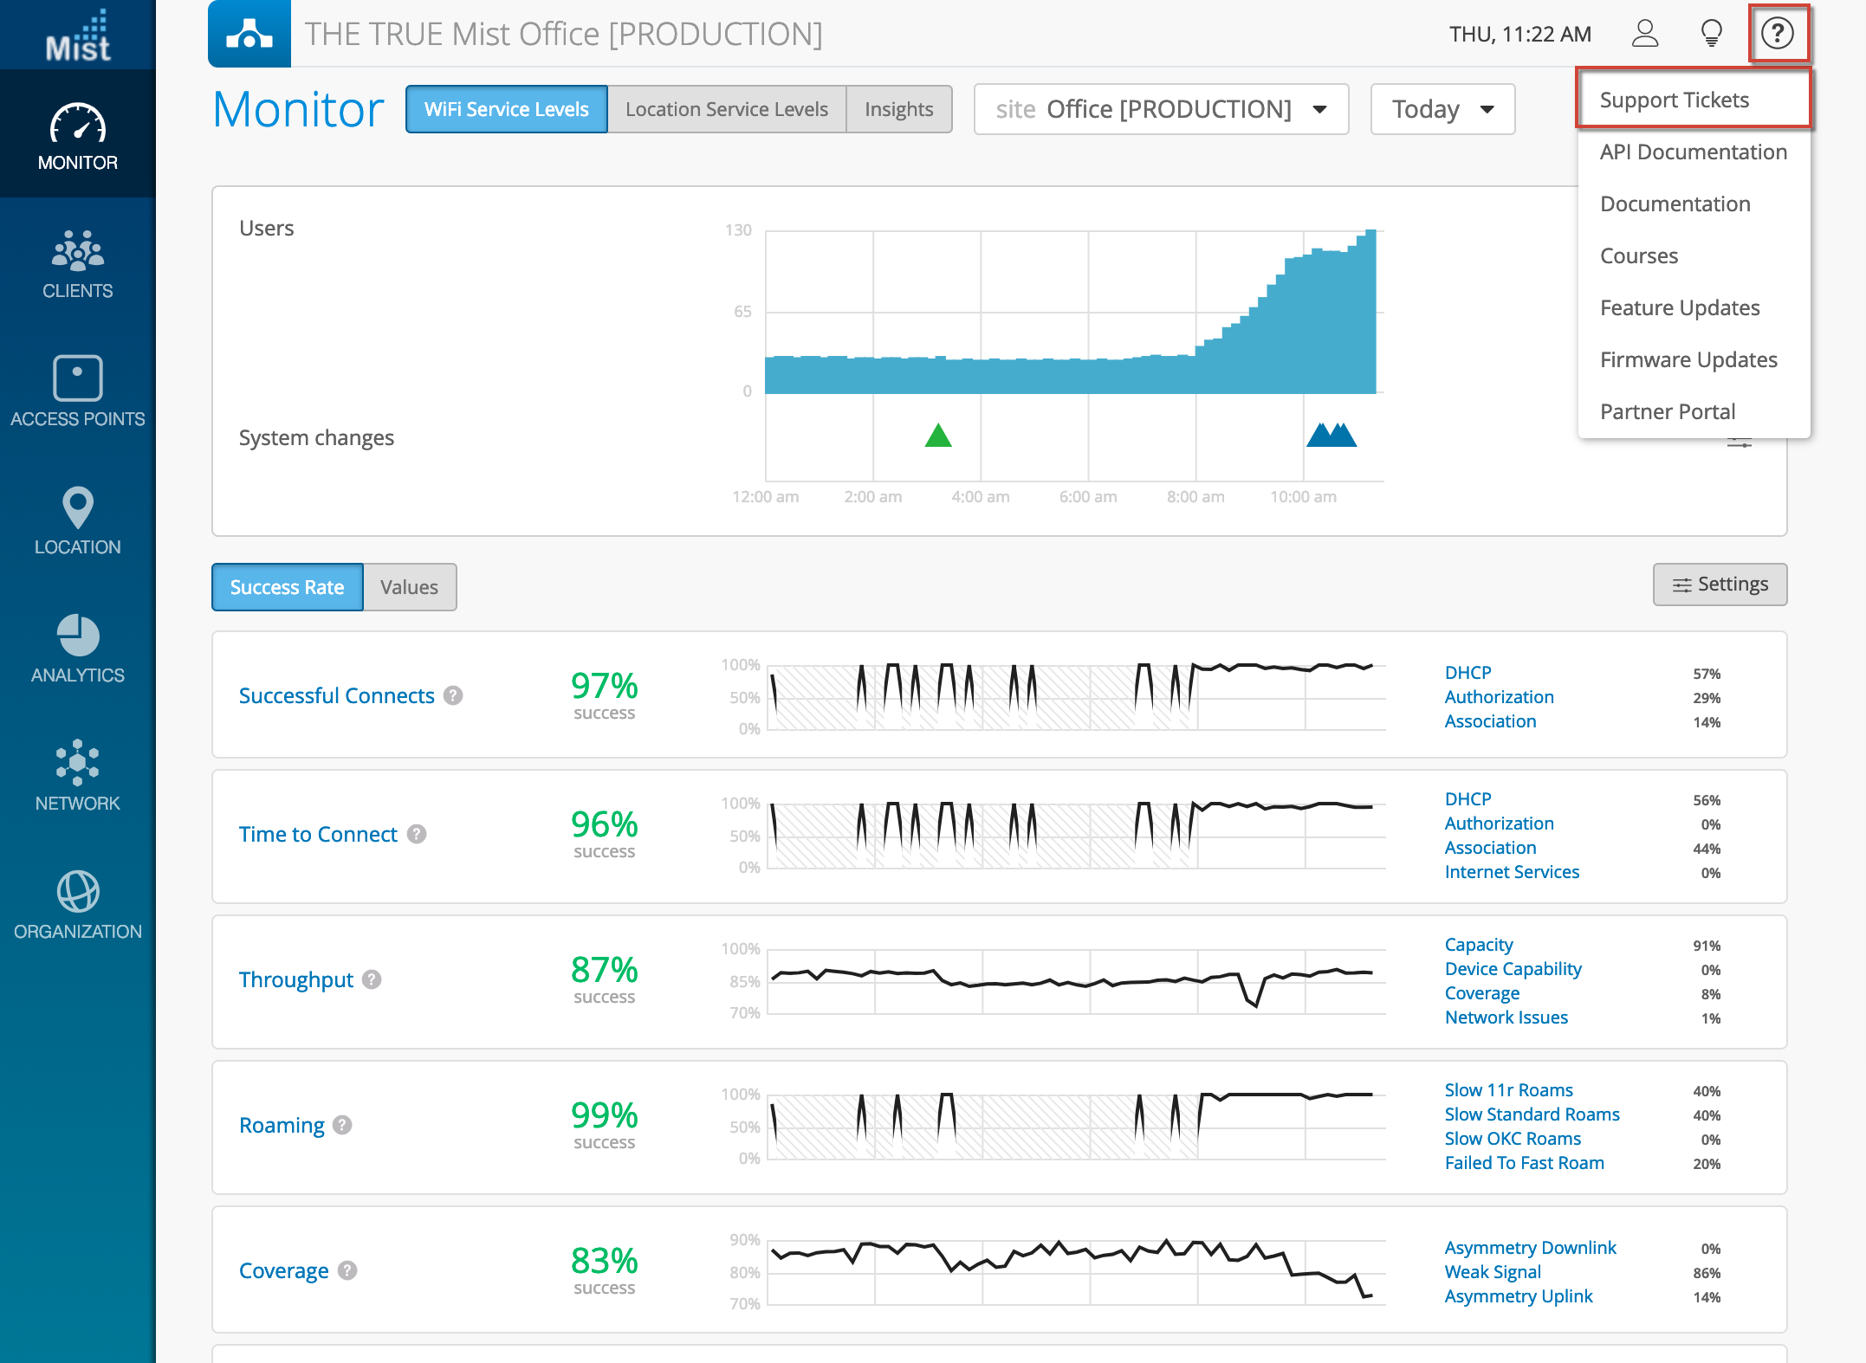Toggle to Success Rate view
The height and width of the screenshot is (1363, 1866).
pos(287,587)
